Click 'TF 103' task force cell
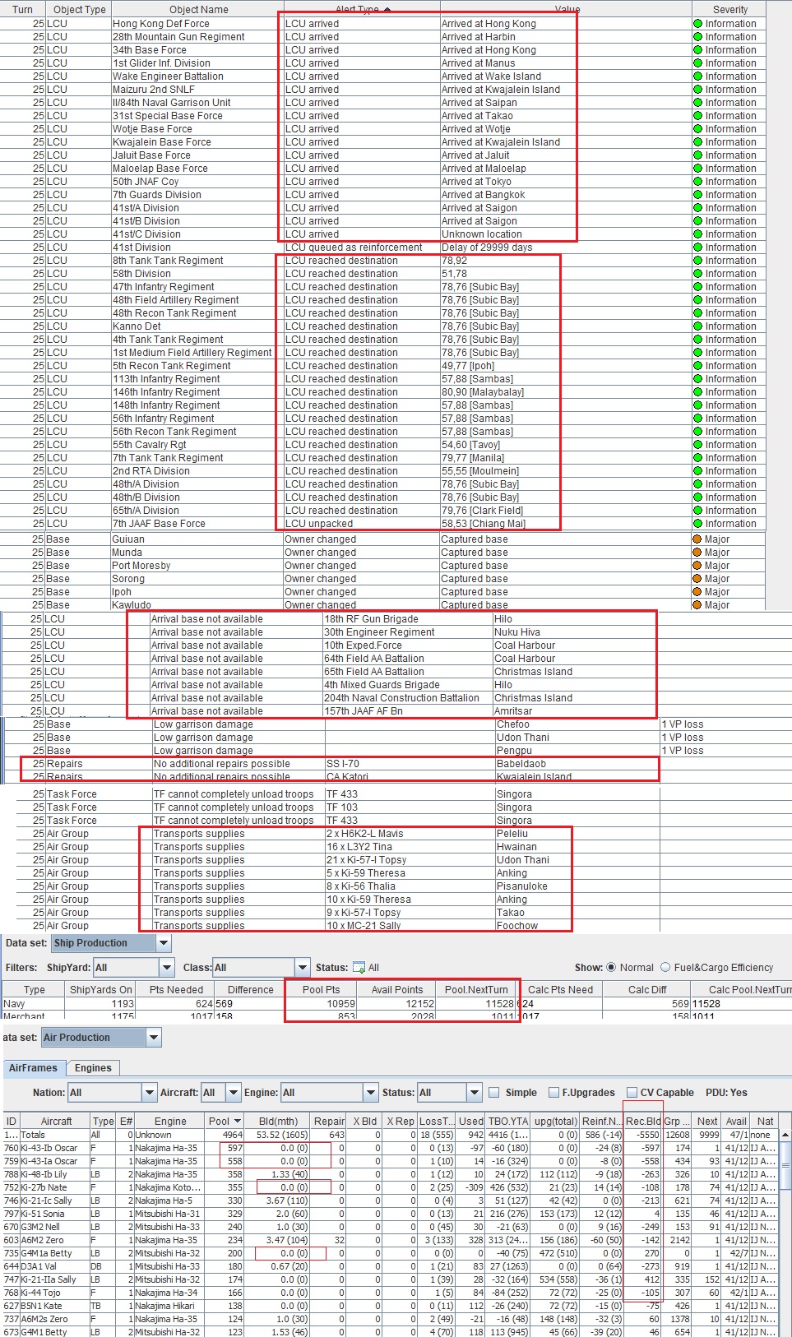Image resolution: width=792 pixels, height=1337 pixels. 410,807
